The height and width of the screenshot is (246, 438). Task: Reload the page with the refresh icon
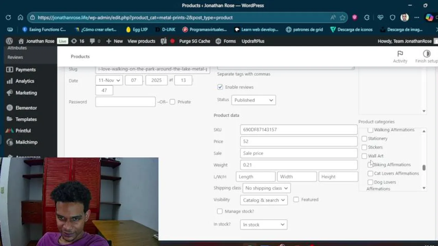tap(8, 17)
